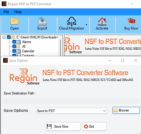Select the All tree item
Screen dimensions: 141x134
(x=23, y=46)
